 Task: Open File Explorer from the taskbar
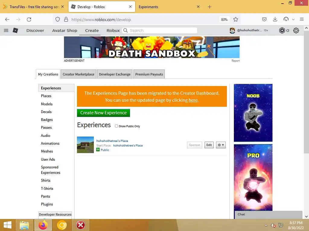tap(24, 225)
